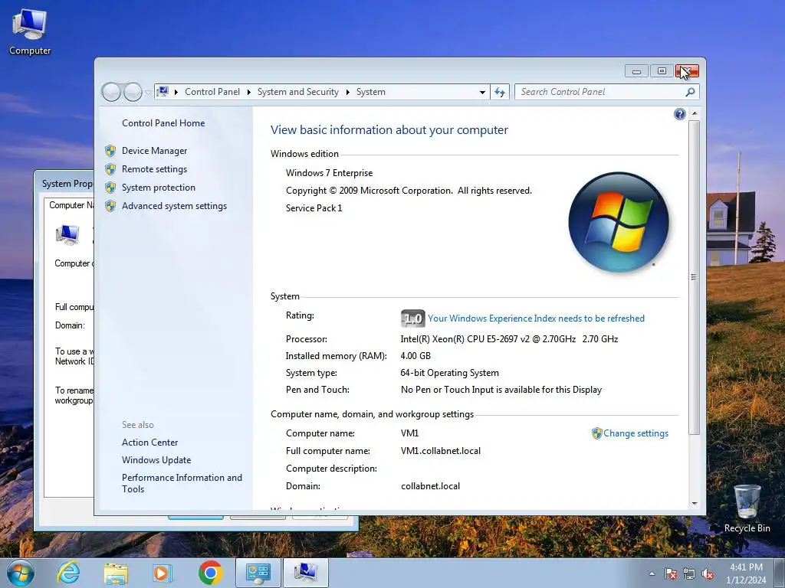Open System protection link
This screenshot has width=785, height=588.
tap(158, 188)
